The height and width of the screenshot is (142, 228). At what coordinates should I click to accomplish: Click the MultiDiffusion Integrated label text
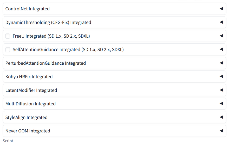(30, 104)
